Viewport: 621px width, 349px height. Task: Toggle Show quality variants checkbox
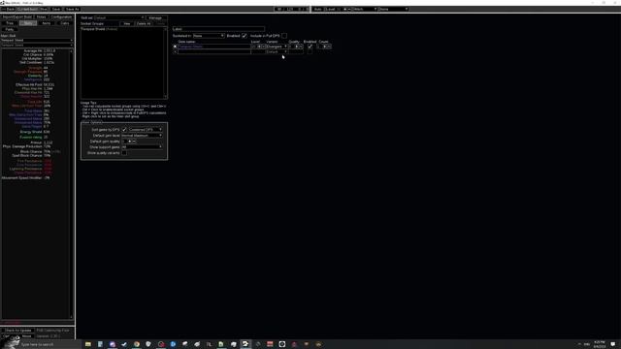click(x=124, y=153)
